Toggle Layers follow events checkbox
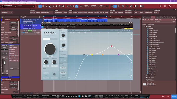The image size is (177, 99). tap(17, 32)
